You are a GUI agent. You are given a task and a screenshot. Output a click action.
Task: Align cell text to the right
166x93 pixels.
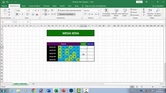pyautogui.click(x=48, y=14)
